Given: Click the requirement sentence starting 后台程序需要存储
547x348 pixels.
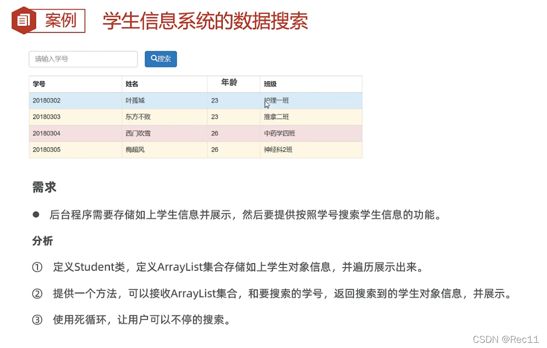Looking at the screenshot, I should 245,215.
